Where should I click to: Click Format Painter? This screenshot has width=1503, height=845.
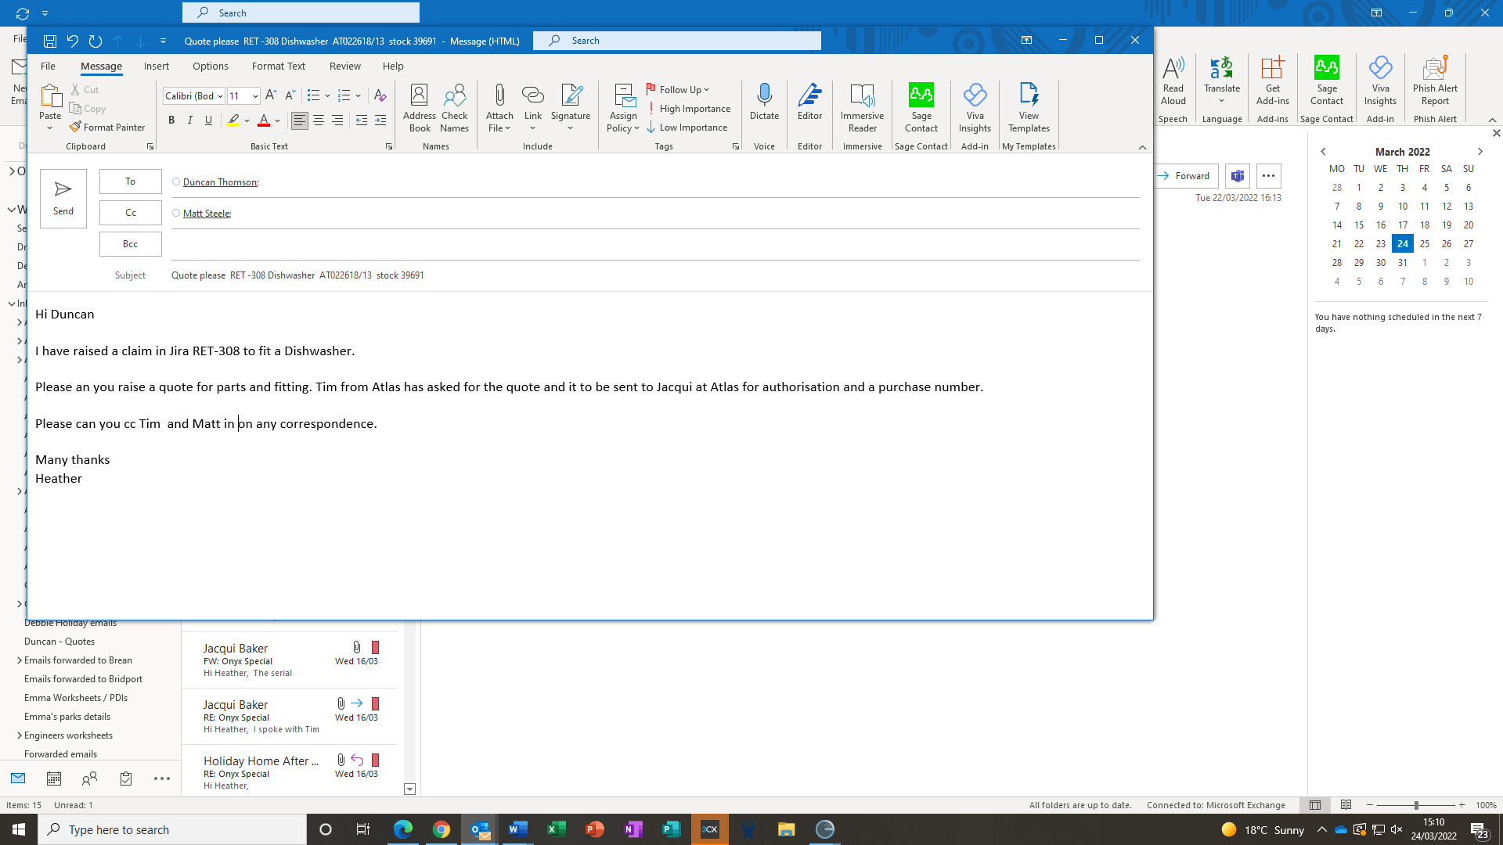pos(107,127)
